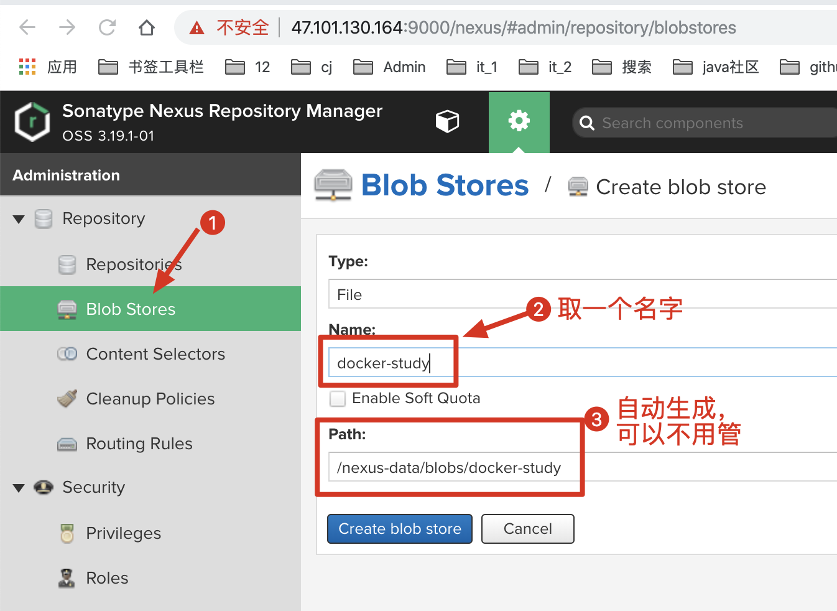The height and width of the screenshot is (611, 837).
Task: Open the apps grid shortcut icon
Action: pos(27,67)
